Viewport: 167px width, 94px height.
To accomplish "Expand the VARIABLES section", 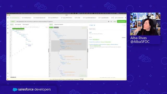I will tap(13, 77).
